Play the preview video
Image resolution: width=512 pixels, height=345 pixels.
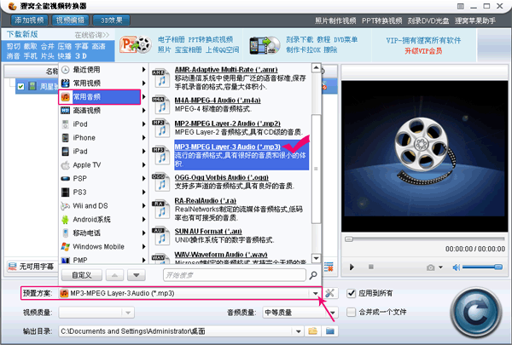coord(352,267)
